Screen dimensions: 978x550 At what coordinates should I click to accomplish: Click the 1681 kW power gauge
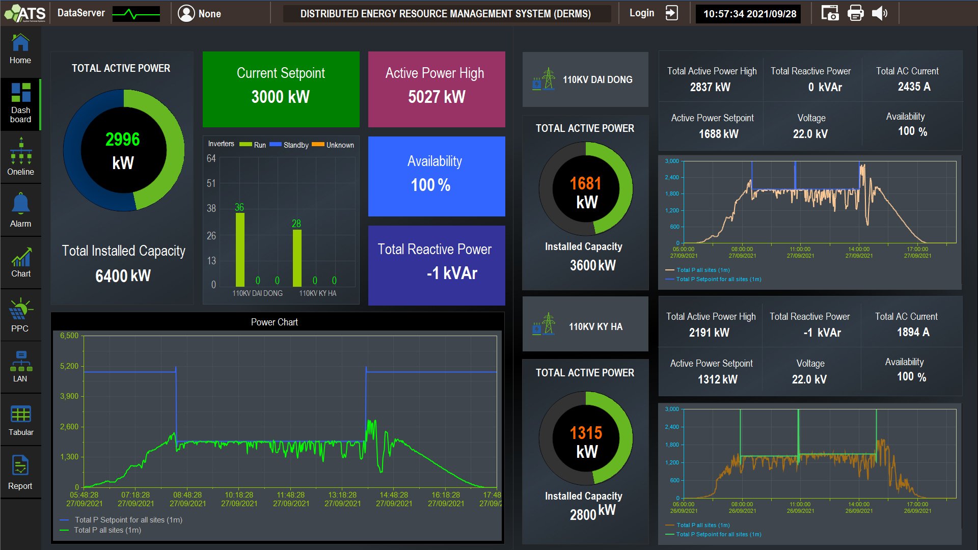coord(586,188)
